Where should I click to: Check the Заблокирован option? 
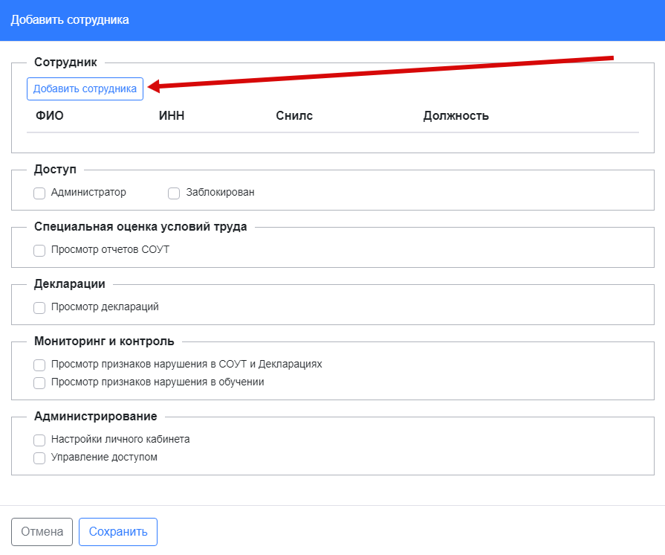pyautogui.click(x=174, y=193)
